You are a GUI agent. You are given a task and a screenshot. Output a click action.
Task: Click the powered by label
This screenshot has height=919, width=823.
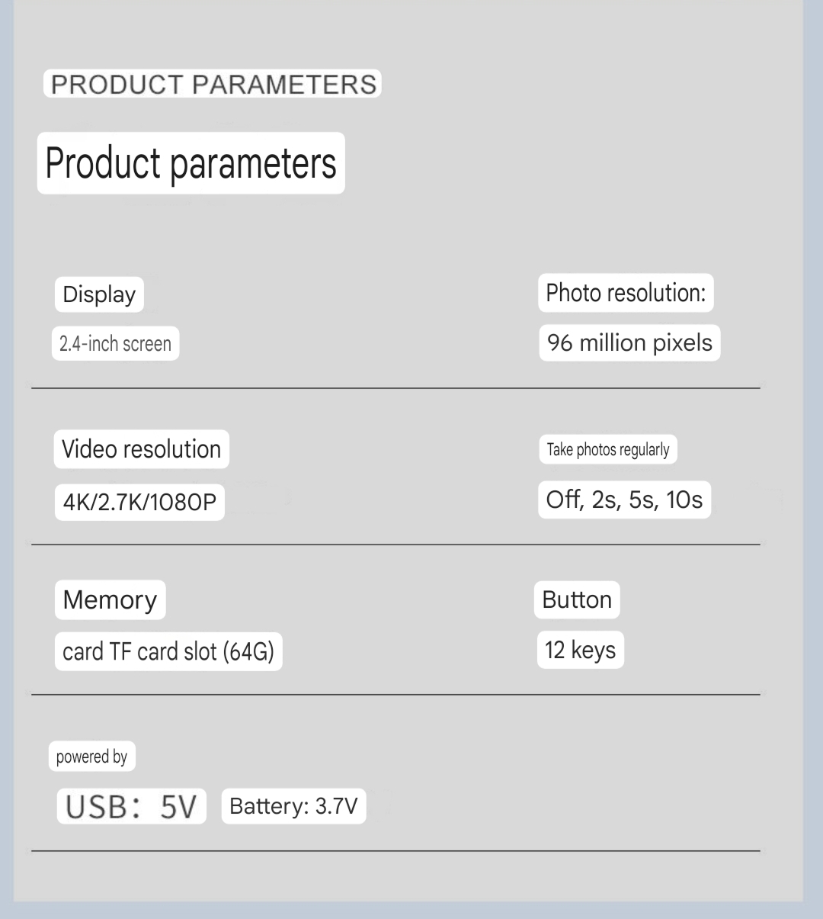(x=91, y=757)
